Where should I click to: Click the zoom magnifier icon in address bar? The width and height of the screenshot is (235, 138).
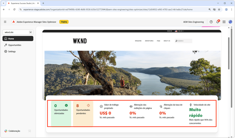pos(210,9)
